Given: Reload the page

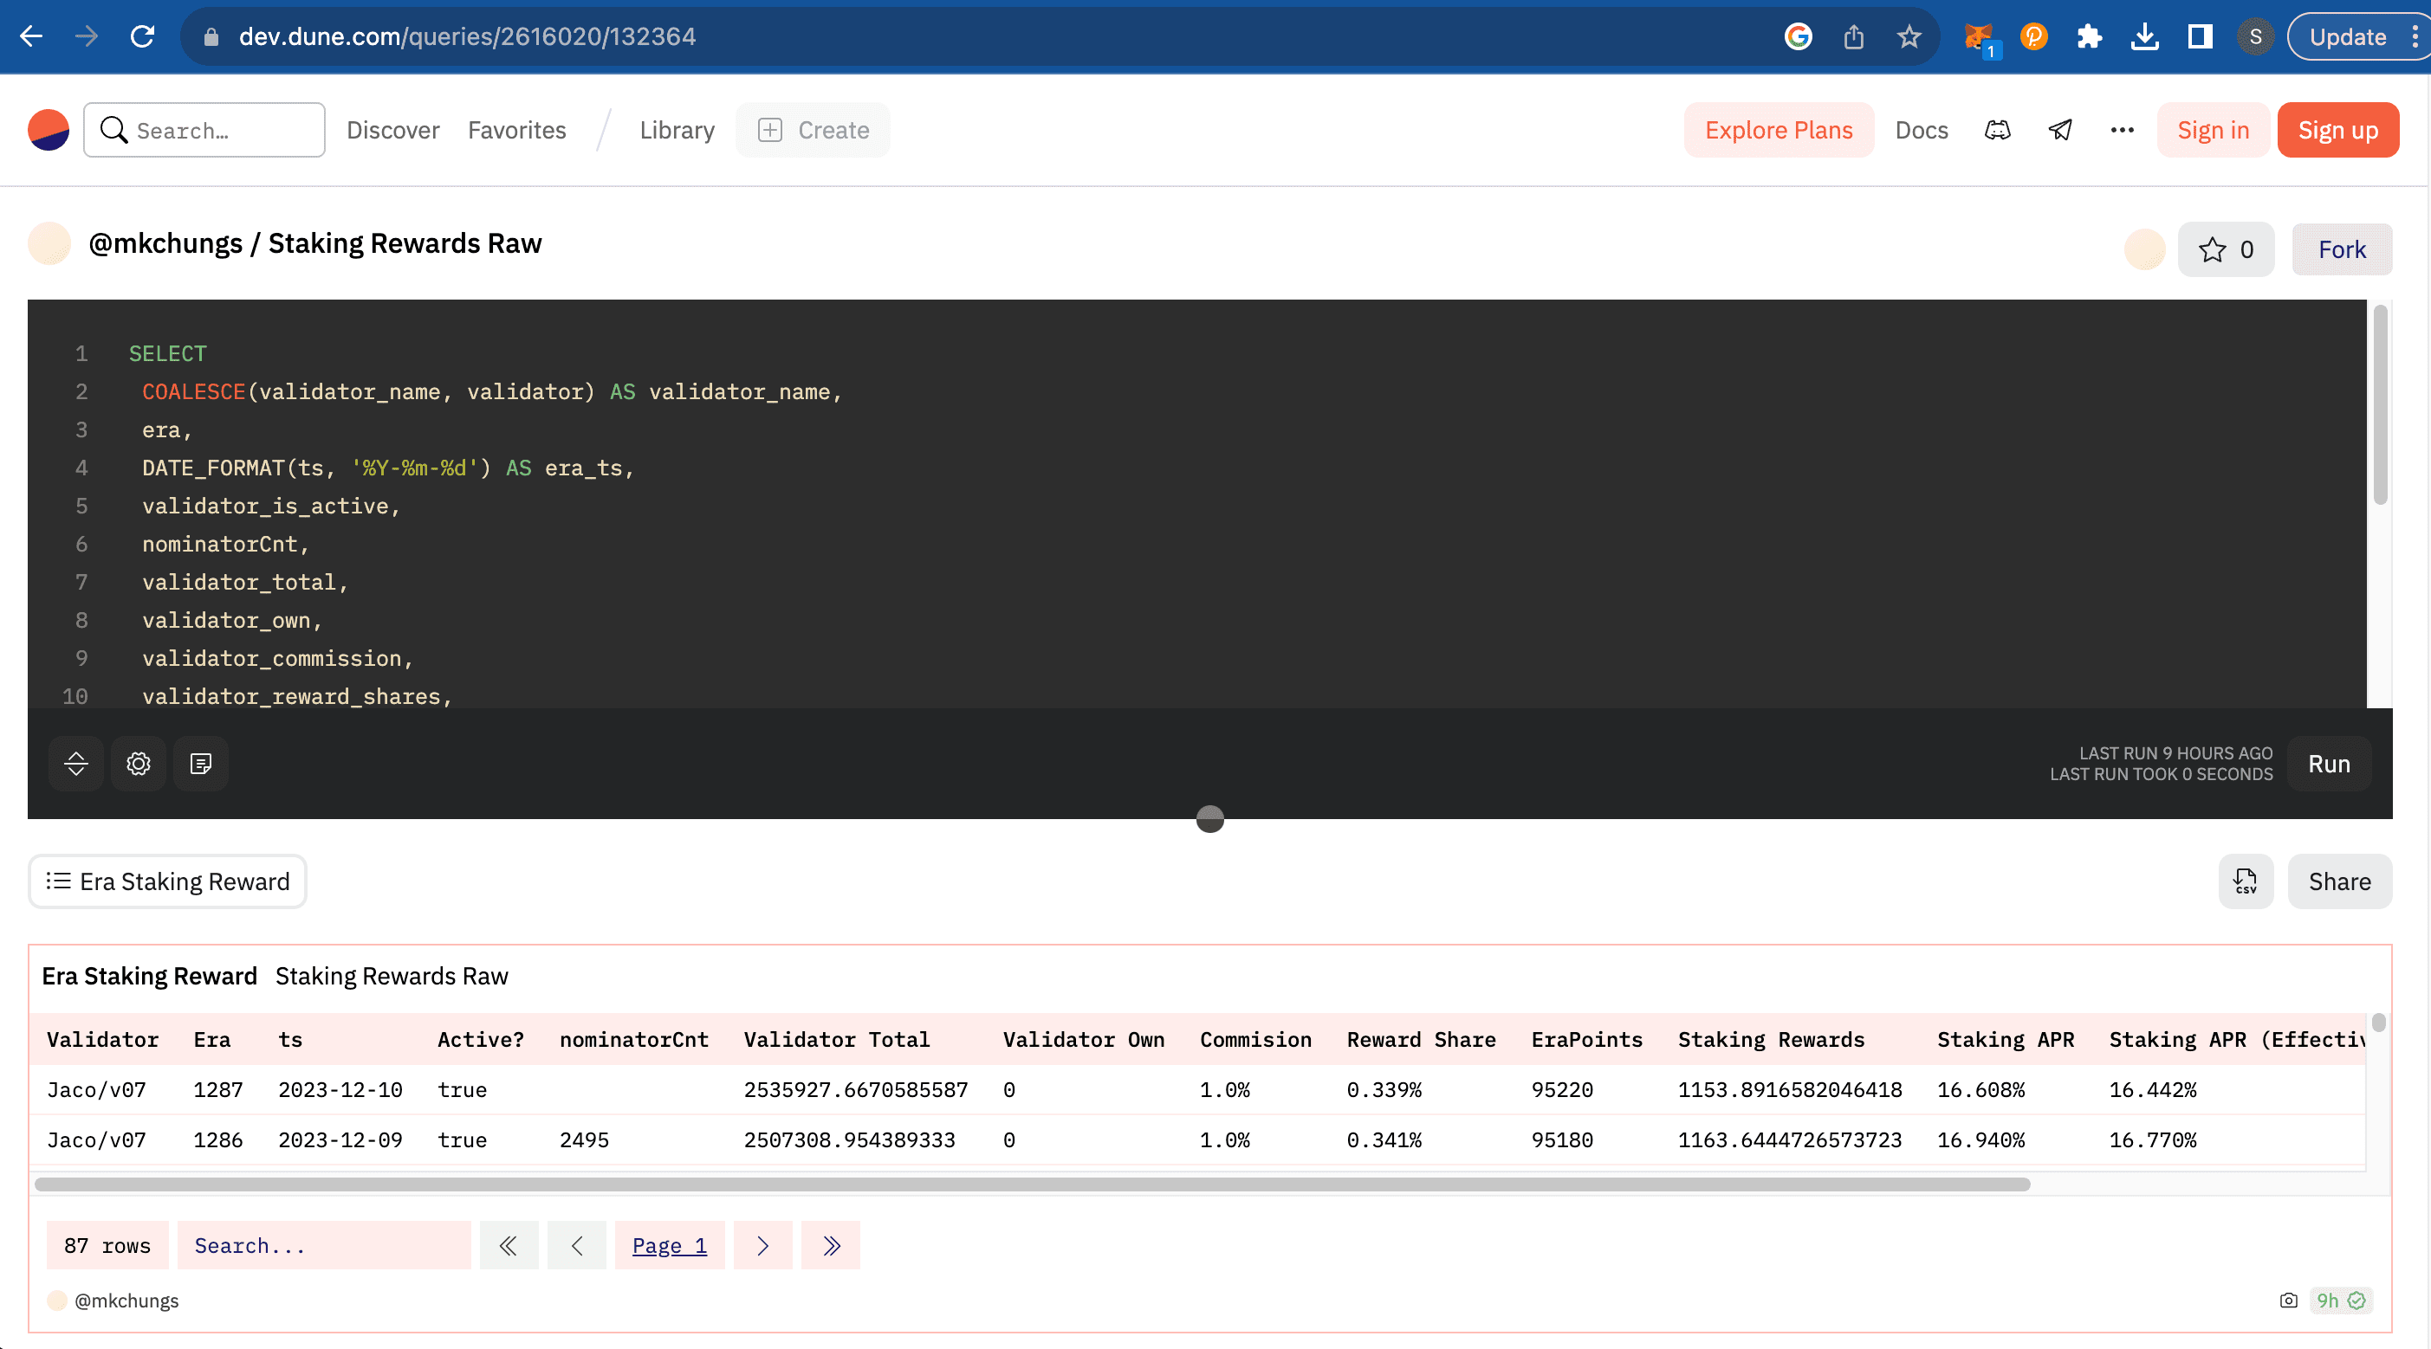Looking at the screenshot, I should coord(141,35).
